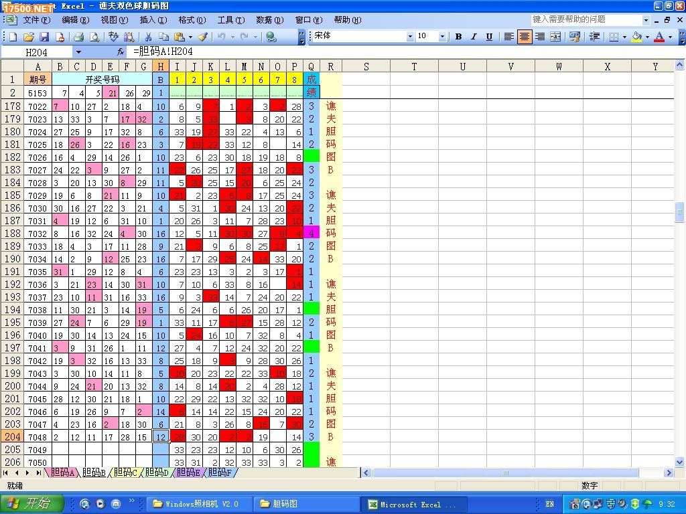Open the Font Color palette arrow
686x514 pixels.
pyautogui.click(x=670, y=37)
